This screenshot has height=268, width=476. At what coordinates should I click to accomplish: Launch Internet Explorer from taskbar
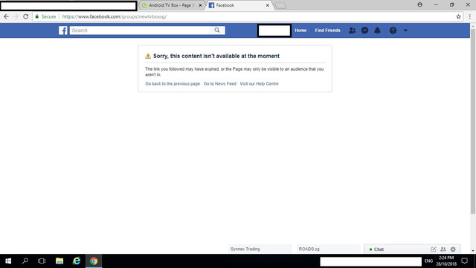[x=77, y=261]
